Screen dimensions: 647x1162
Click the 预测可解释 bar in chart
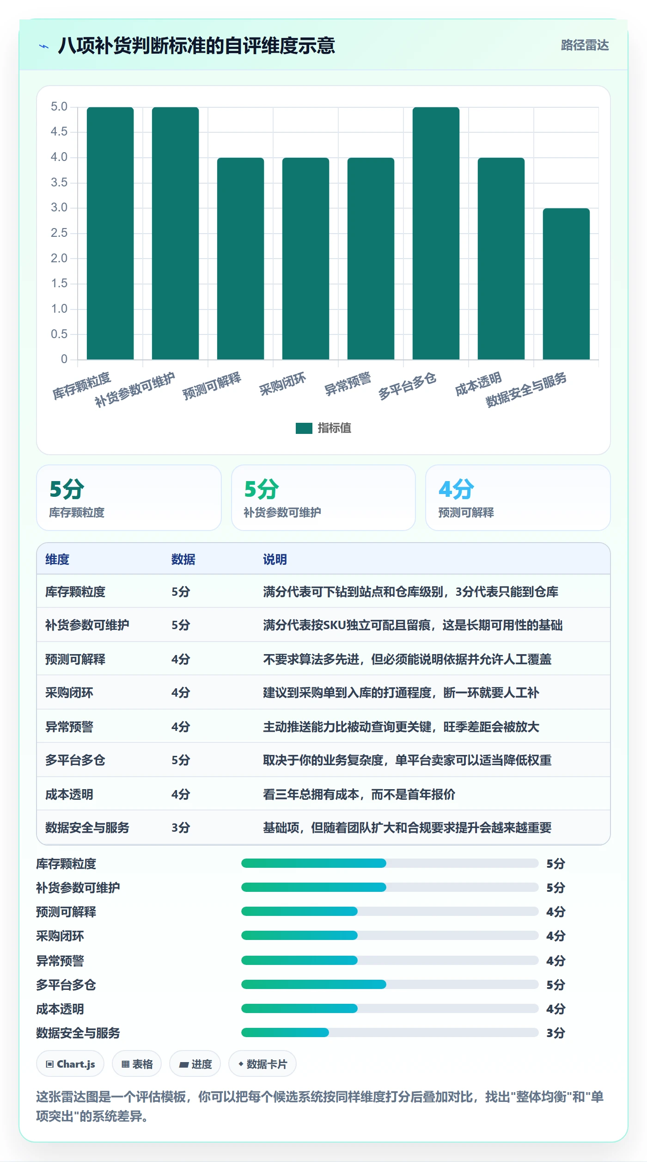click(x=241, y=259)
